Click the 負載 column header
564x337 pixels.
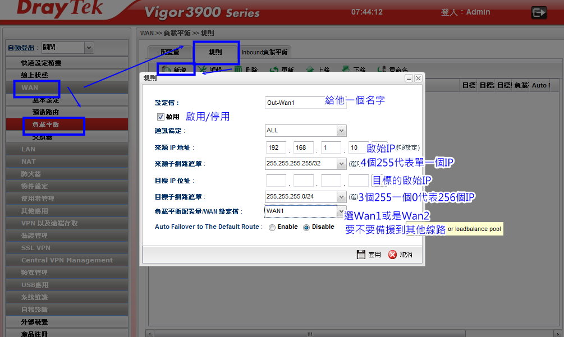point(521,85)
